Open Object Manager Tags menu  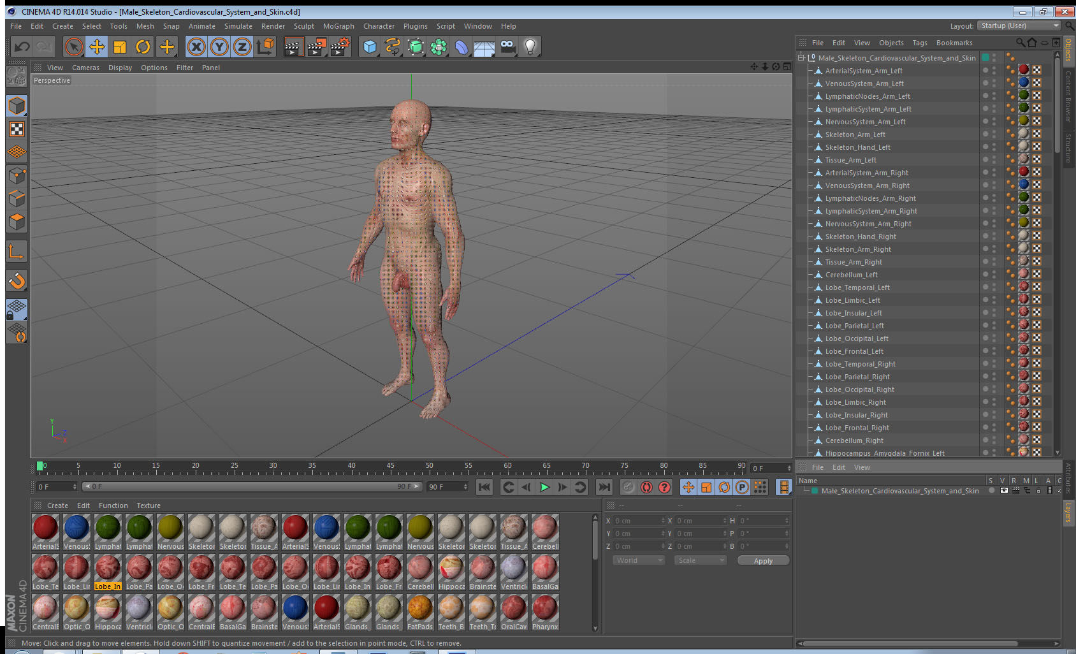919,43
